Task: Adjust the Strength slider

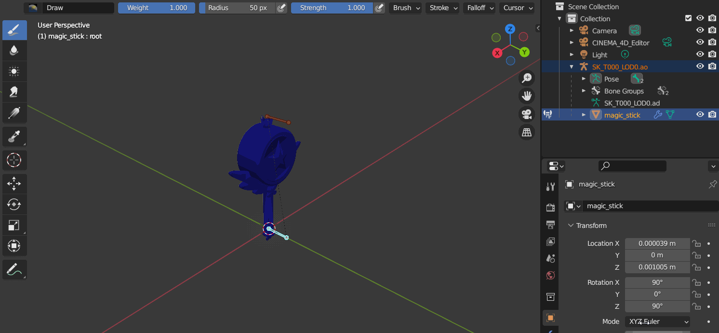Action: tap(332, 8)
